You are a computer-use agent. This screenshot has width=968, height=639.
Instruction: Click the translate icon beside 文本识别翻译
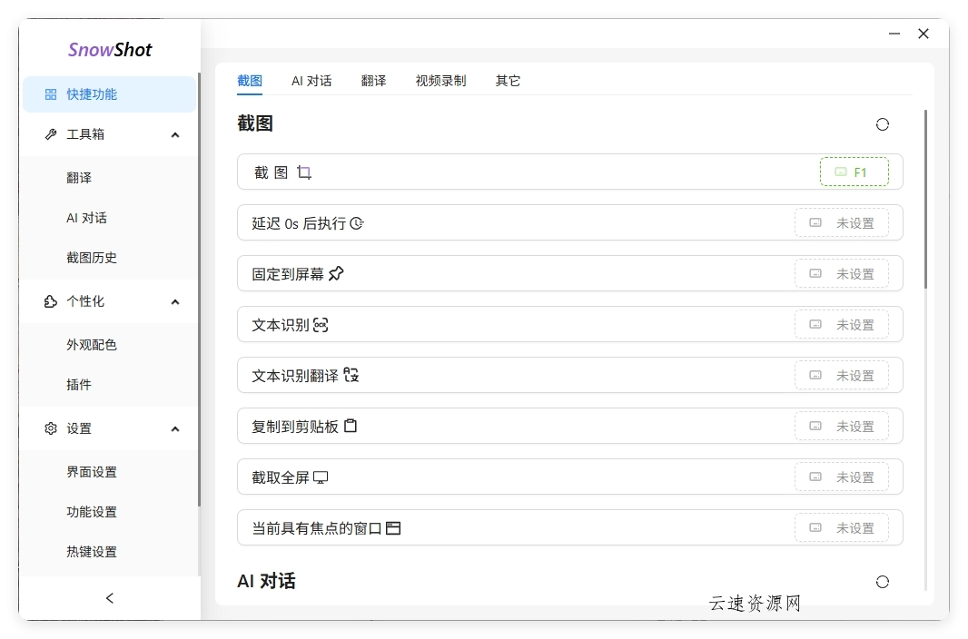(352, 375)
